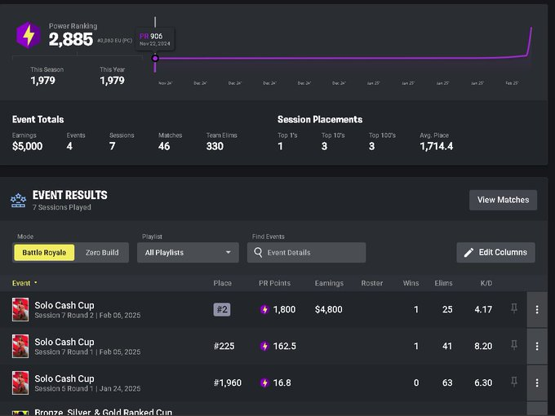This screenshot has width=555, height=416.
Task: Pin the Feb 05 Solo Cash Cup row
Action: coord(514,345)
